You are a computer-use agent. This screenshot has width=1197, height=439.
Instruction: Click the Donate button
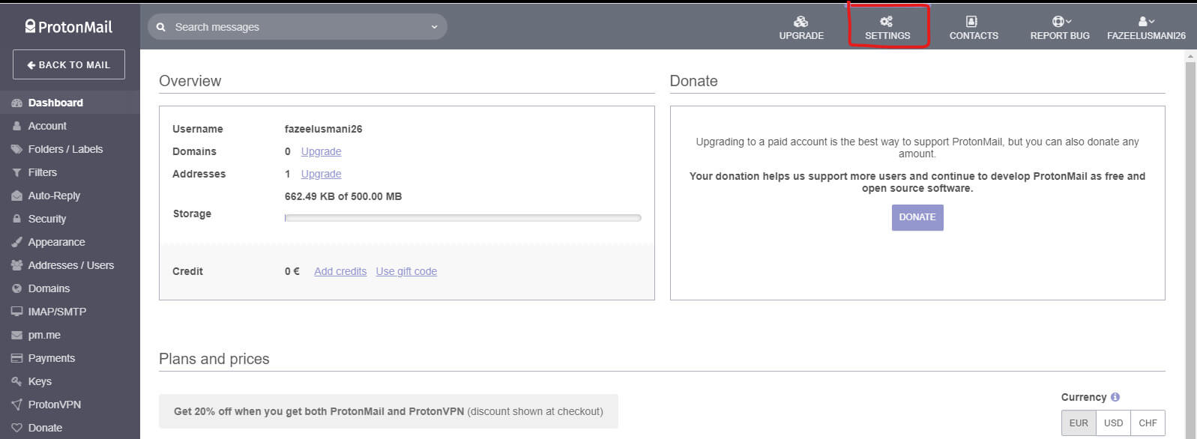917,217
